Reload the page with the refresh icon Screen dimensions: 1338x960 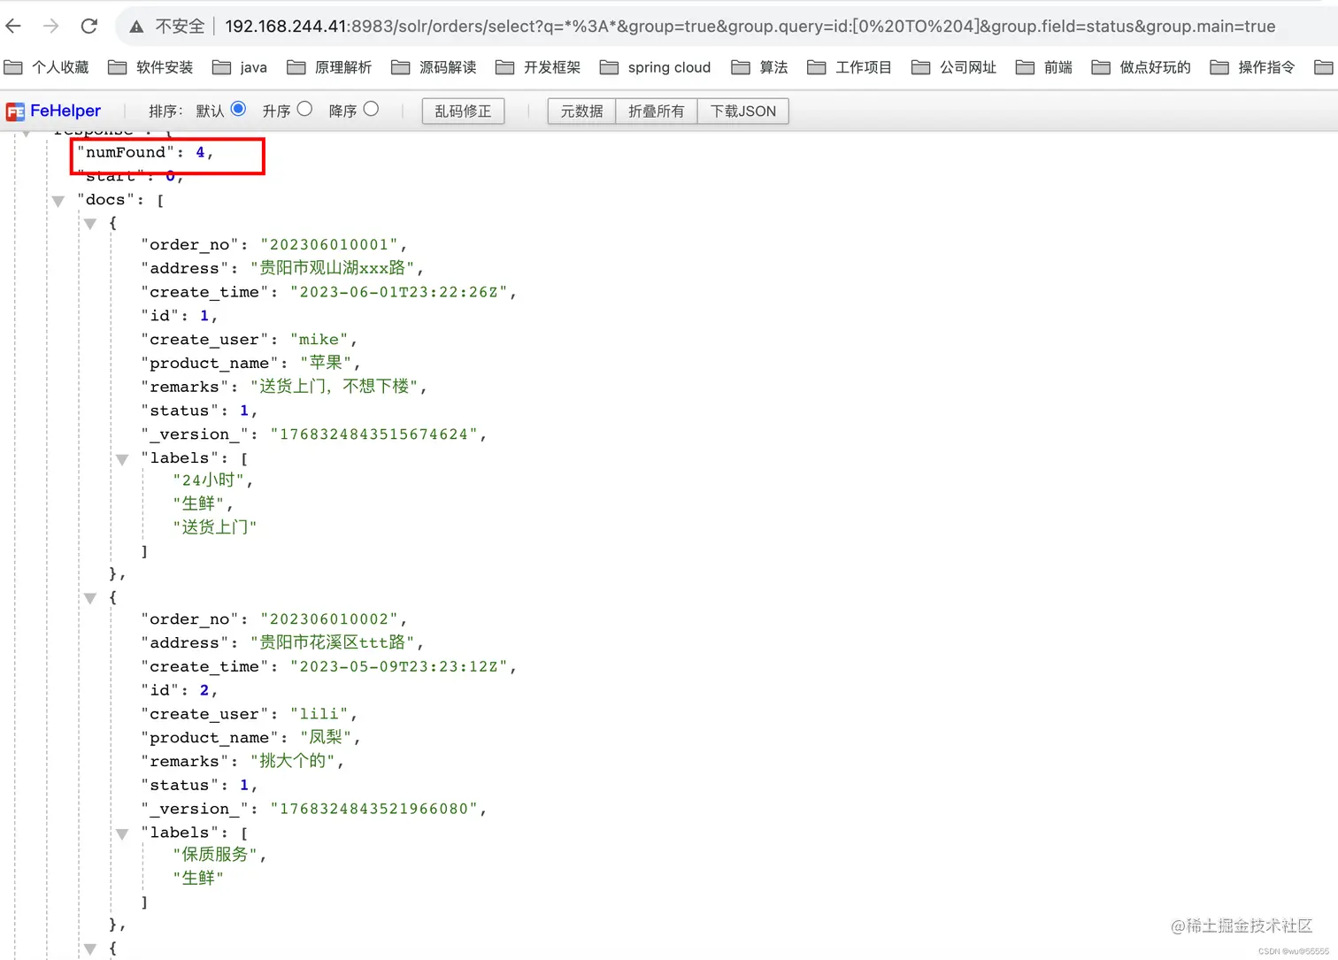[89, 26]
